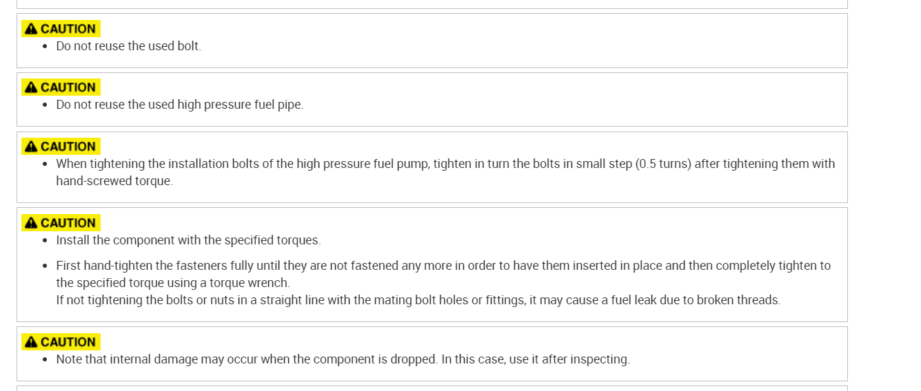This screenshot has height=391, width=921.
Task: Click "Install the component with the specified torques."
Action: 188,240
